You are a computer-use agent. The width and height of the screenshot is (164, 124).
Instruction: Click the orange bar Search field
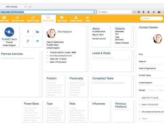point(151,18)
